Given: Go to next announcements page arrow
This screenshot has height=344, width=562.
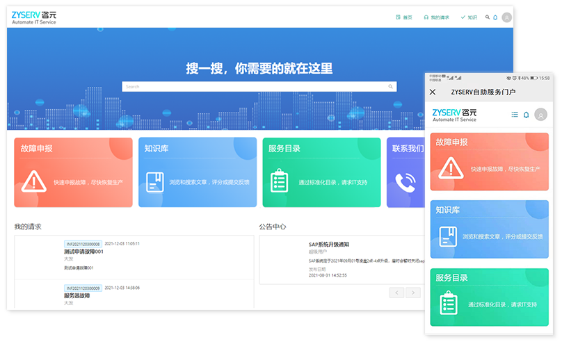Looking at the screenshot, I should [x=413, y=293].
